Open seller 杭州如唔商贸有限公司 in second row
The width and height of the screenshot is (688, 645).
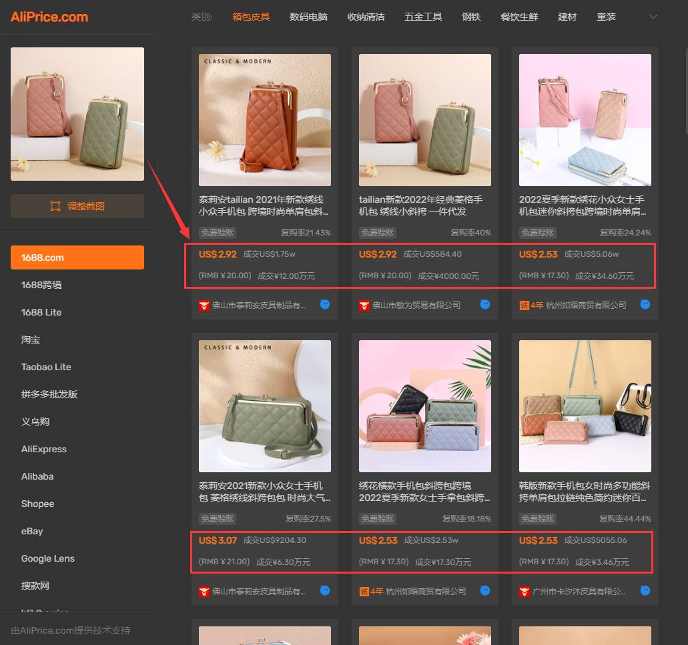426,591
